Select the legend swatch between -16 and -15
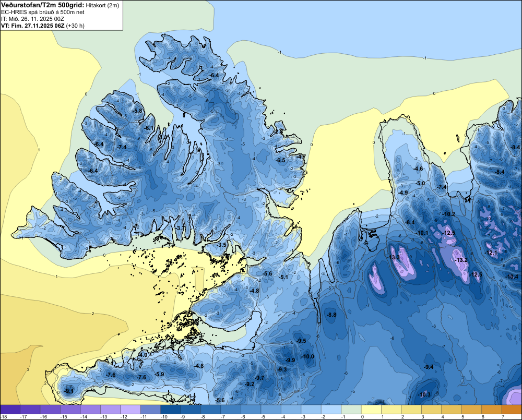Viewport: 522px width, 420px height. [x=50, y=410]
